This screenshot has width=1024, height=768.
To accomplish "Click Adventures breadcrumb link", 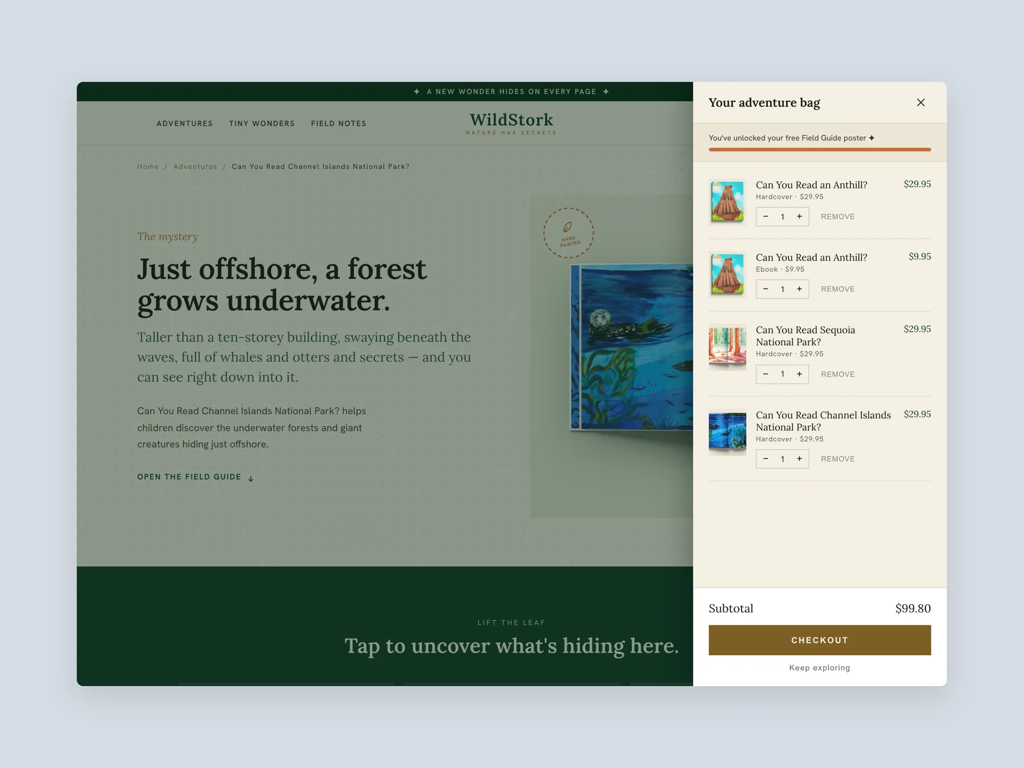I will click(195, 167).
